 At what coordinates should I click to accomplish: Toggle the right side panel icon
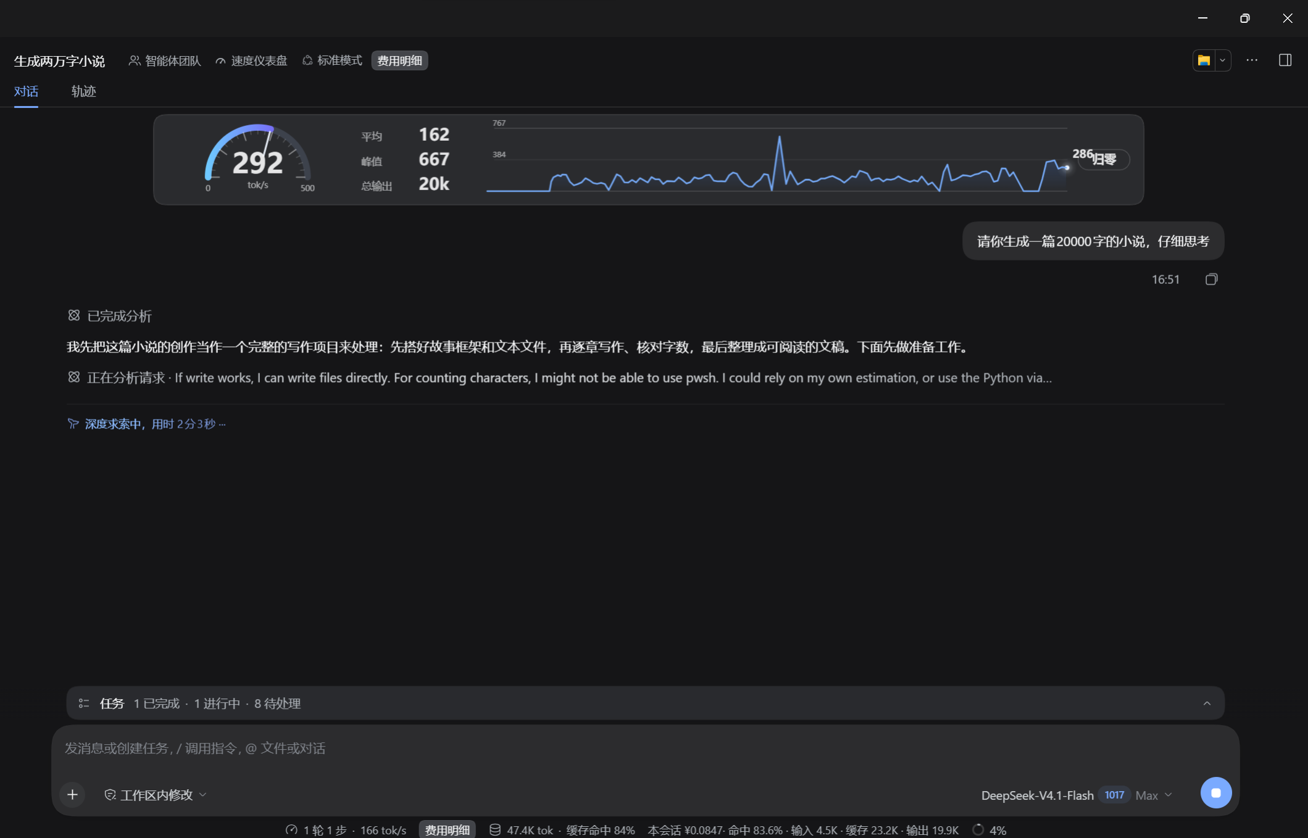click(x=1285, y=60)
